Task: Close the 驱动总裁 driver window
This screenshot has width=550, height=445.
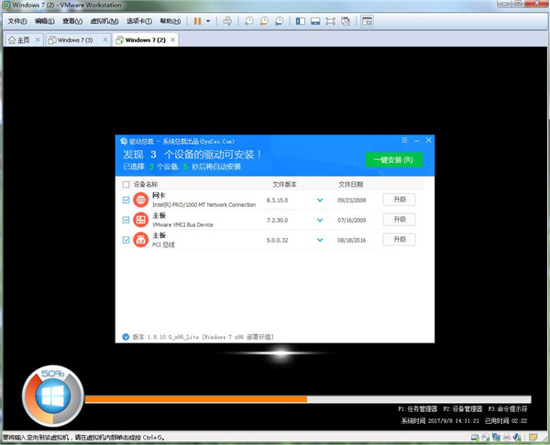Action: pyautogui.click(x=428, y=140)
